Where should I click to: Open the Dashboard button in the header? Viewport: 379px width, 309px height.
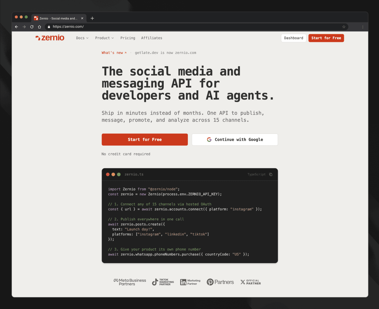tap(294, 38)
